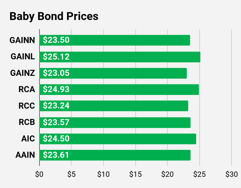
Task: Click the $30 axis tick label
Action: [231, 174]
